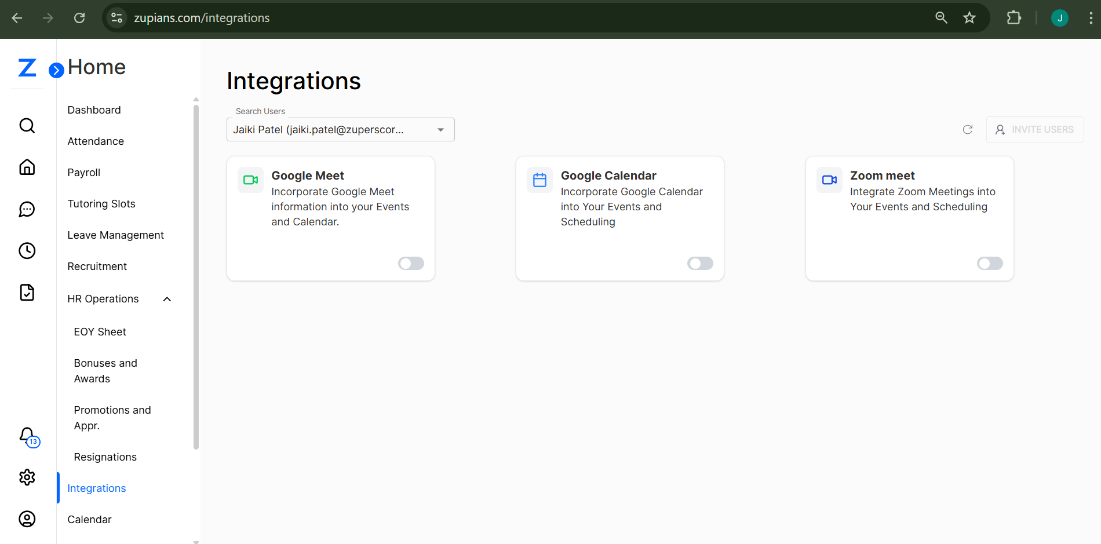1101x544 pixels.
Task: Collapse the HR Operations section
Action: click(x=167, y=299)
